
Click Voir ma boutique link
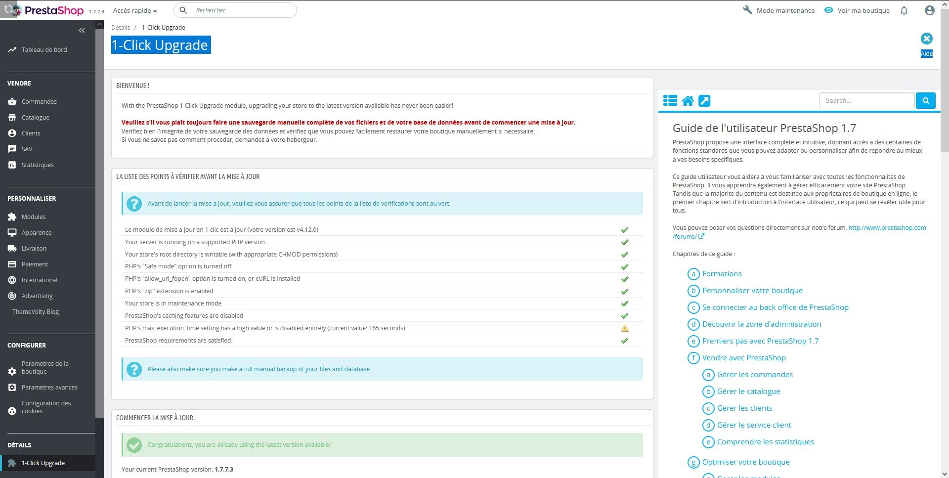(857, 10)
